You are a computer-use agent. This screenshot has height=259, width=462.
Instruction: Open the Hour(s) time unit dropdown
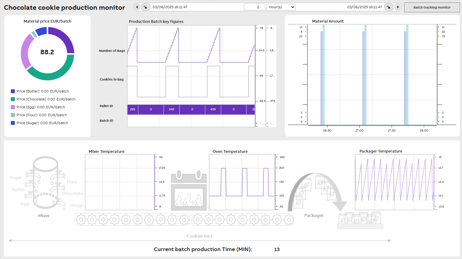pos(281,7)
